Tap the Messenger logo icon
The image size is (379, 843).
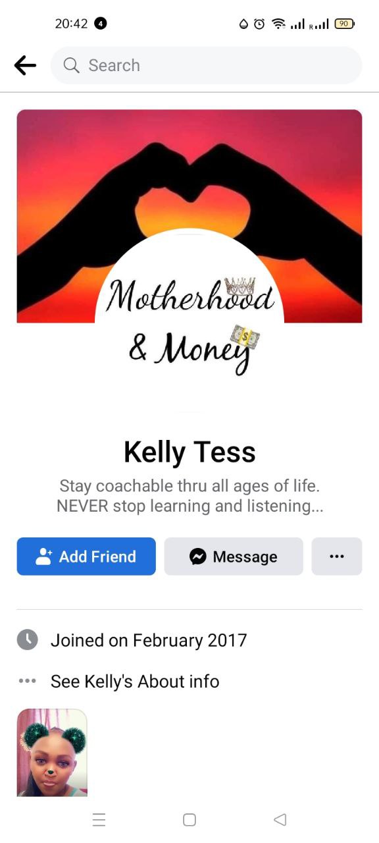pos(197,557)
